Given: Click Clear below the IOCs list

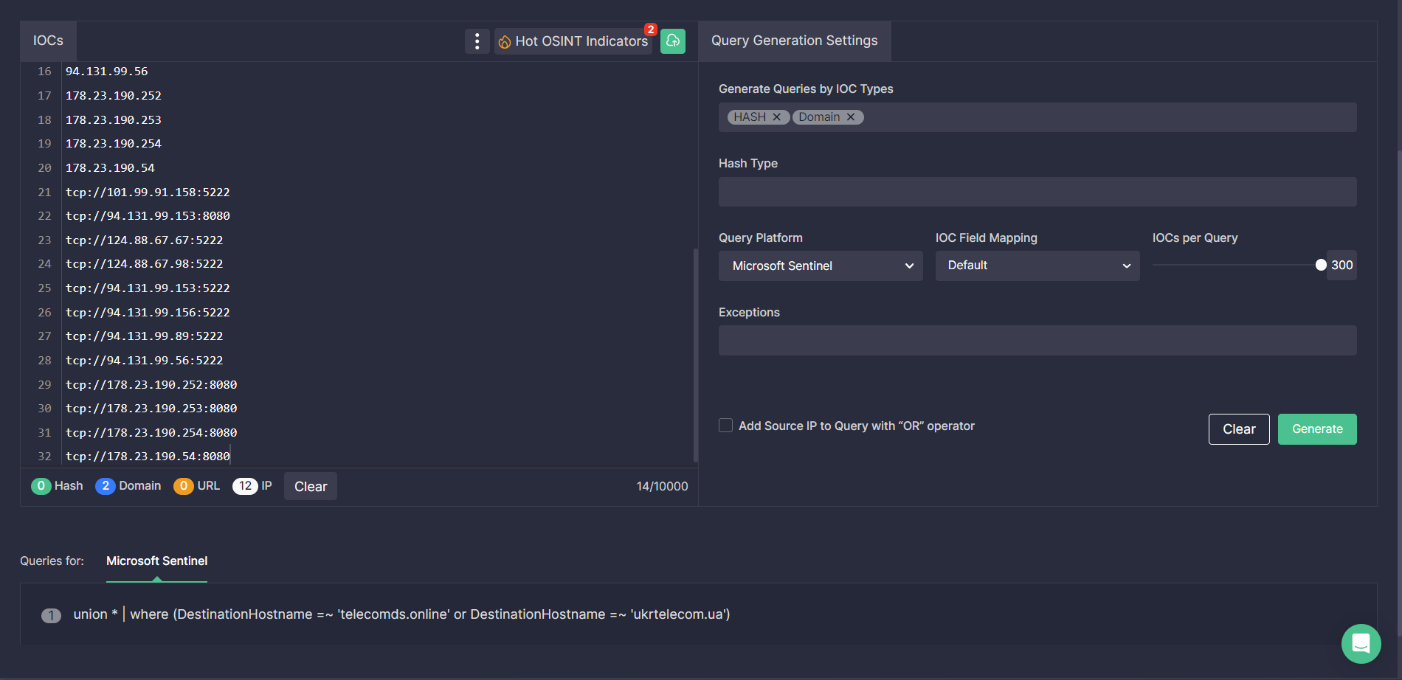Looking at the screenshot, I should pyautogui.click(x=311, y=486).
